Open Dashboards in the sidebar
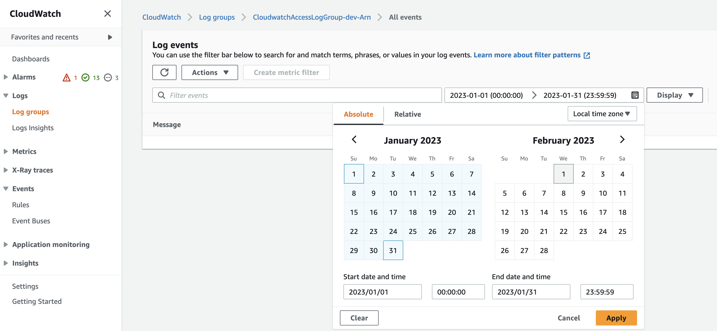This screenshot has height=331, width=717. point(31,59)
